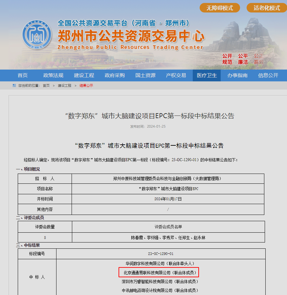Viewport: 287px width, 295px height.
Task: Open the highlighted 医疗卫生 tab
Action: [207, 75]
